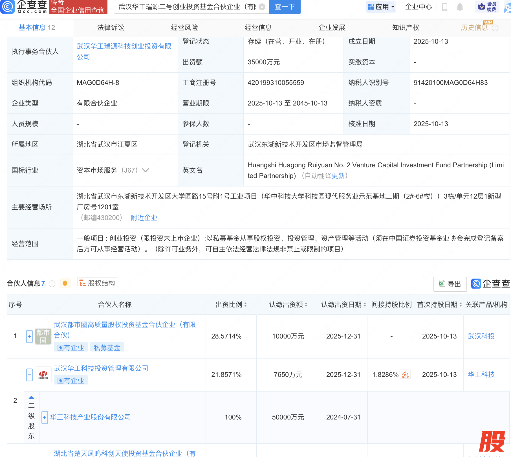Focus the company name search field
This screenshot has width=511, height=457.
coord(188,7)
